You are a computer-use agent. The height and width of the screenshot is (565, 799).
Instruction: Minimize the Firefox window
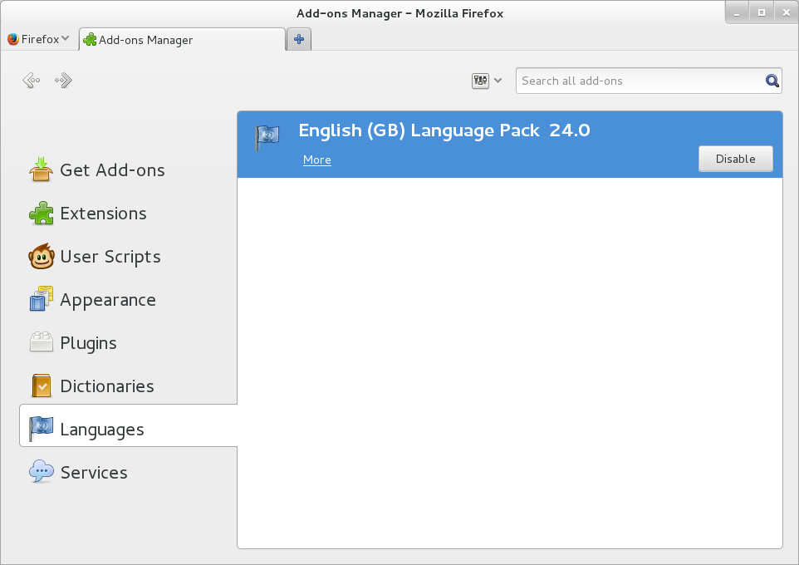737,12
